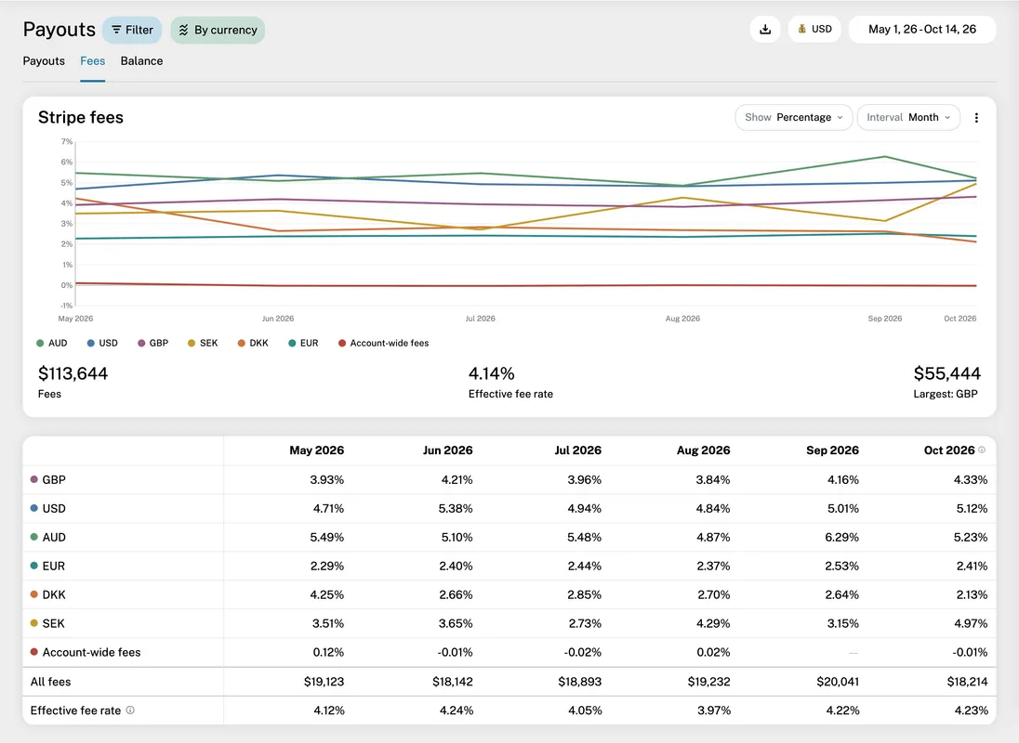The height and width of the screenshot is (743, 1019).
Task: Open the date range picker May 1–Oct 14
Action: [922, 29]
